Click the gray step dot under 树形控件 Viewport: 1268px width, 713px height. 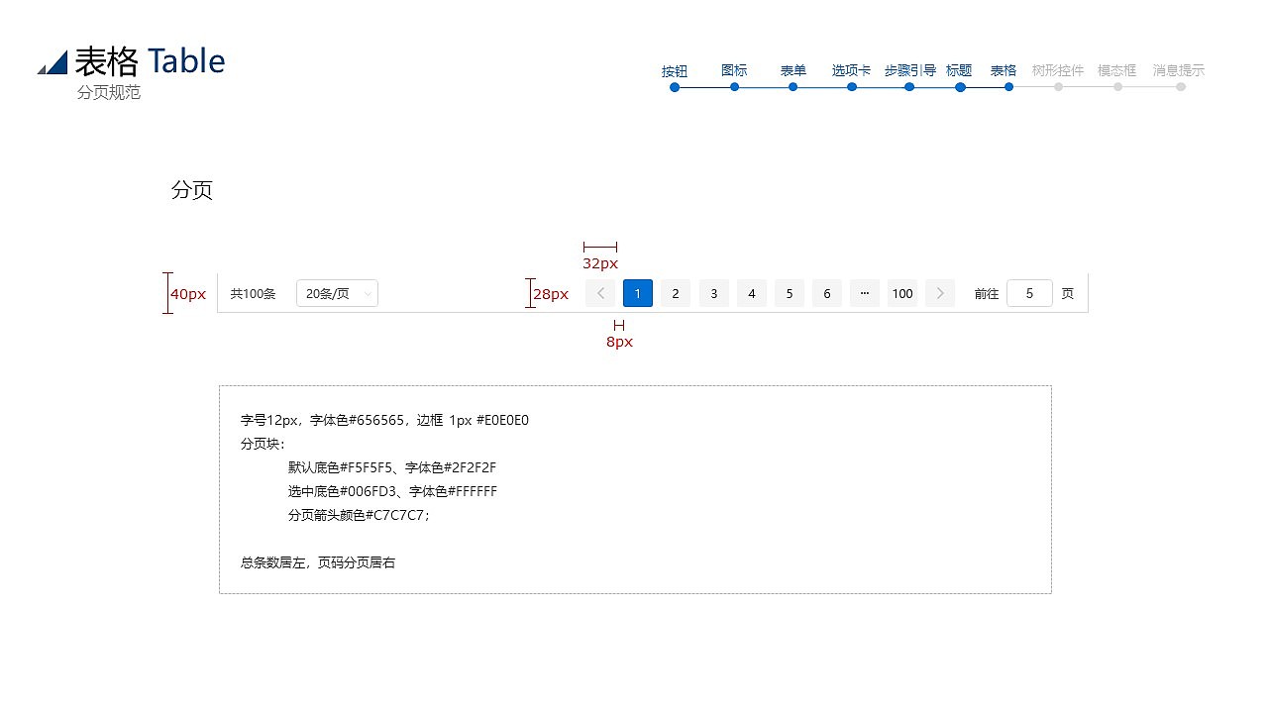pyautogui.click(x=1058, y=87)
